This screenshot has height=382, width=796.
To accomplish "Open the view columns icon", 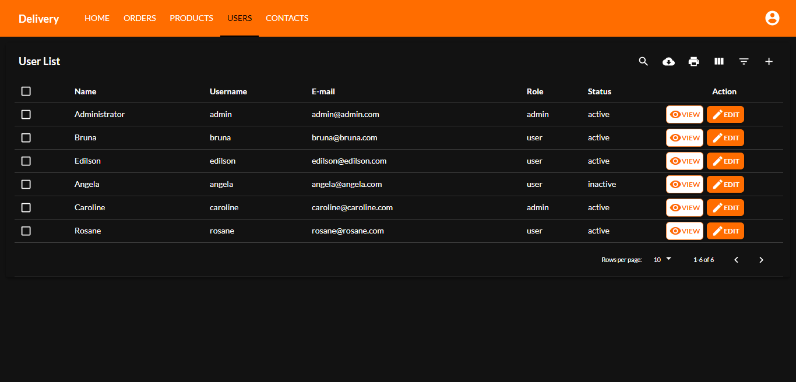I will (x=719, y=61).
